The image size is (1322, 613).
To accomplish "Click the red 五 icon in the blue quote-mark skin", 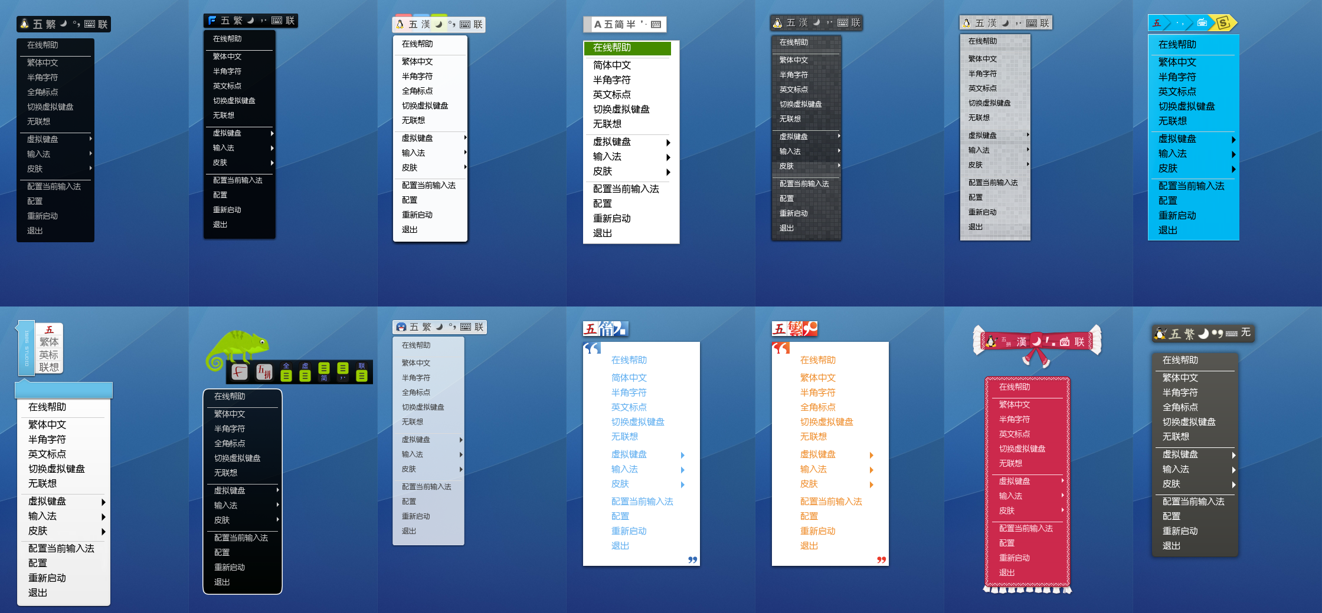I will click(591, 329).
